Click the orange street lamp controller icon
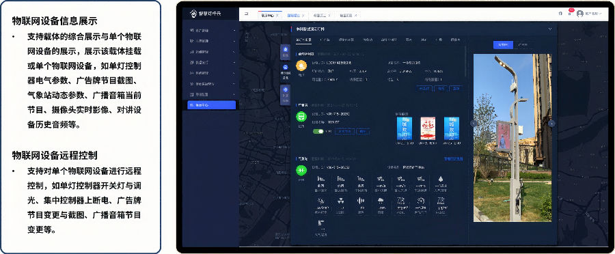The image size is (615, 254). click(301, 66)
